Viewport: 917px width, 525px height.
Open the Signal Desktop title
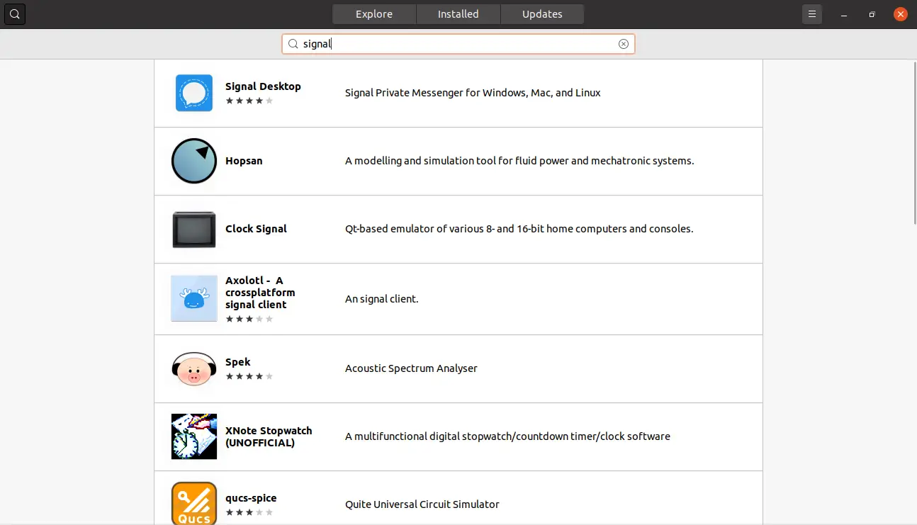tap(263, 86)
